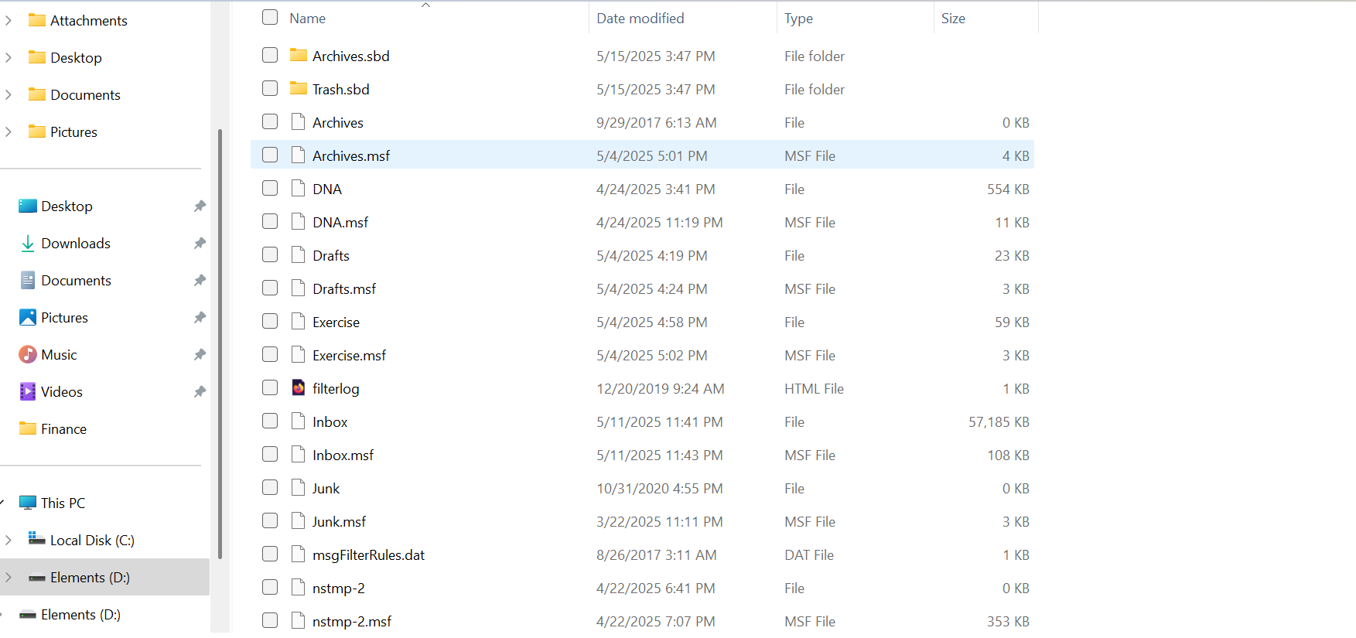Click the pin icon beside Videos
1356x638 pixels.
coord(200,391)
